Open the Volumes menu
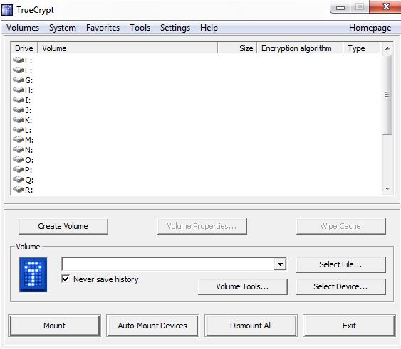The width and height of the screenshot is (401, 349). pyautogui.click(x=23, y=28)
